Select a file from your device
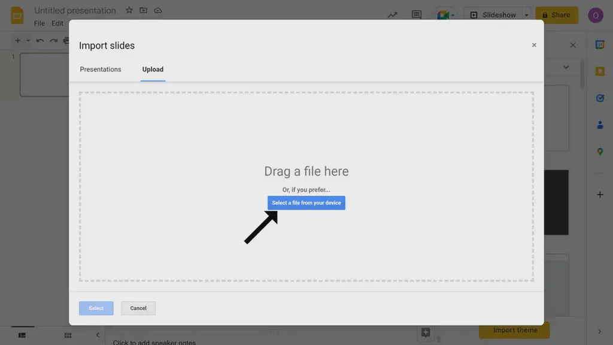The image size is (613, 345). coord(306,202)
